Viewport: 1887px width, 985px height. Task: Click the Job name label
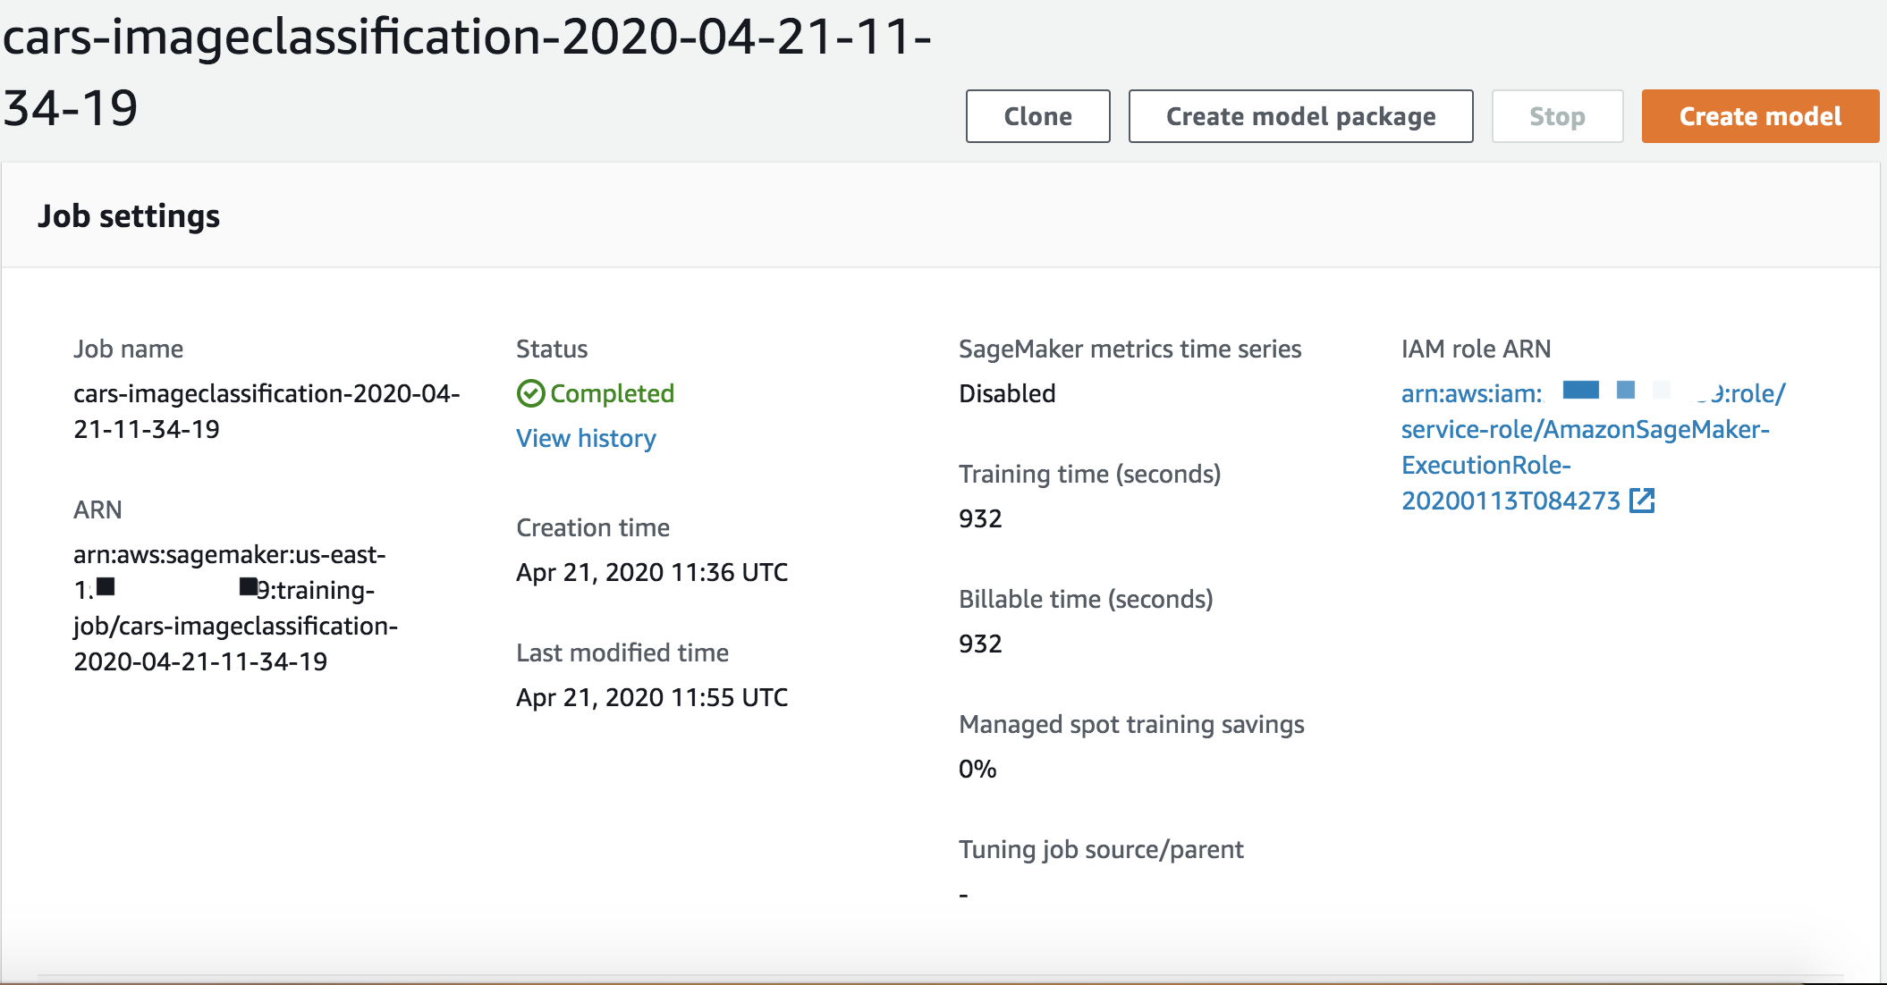click(x=128, y=349)
